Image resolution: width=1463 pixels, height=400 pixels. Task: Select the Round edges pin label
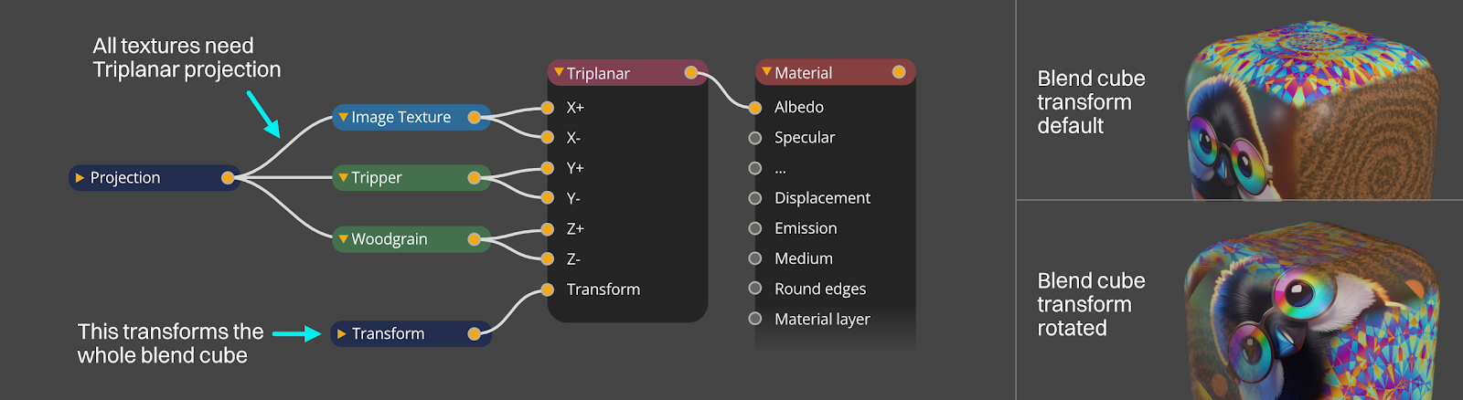click(x=820, y=289)
